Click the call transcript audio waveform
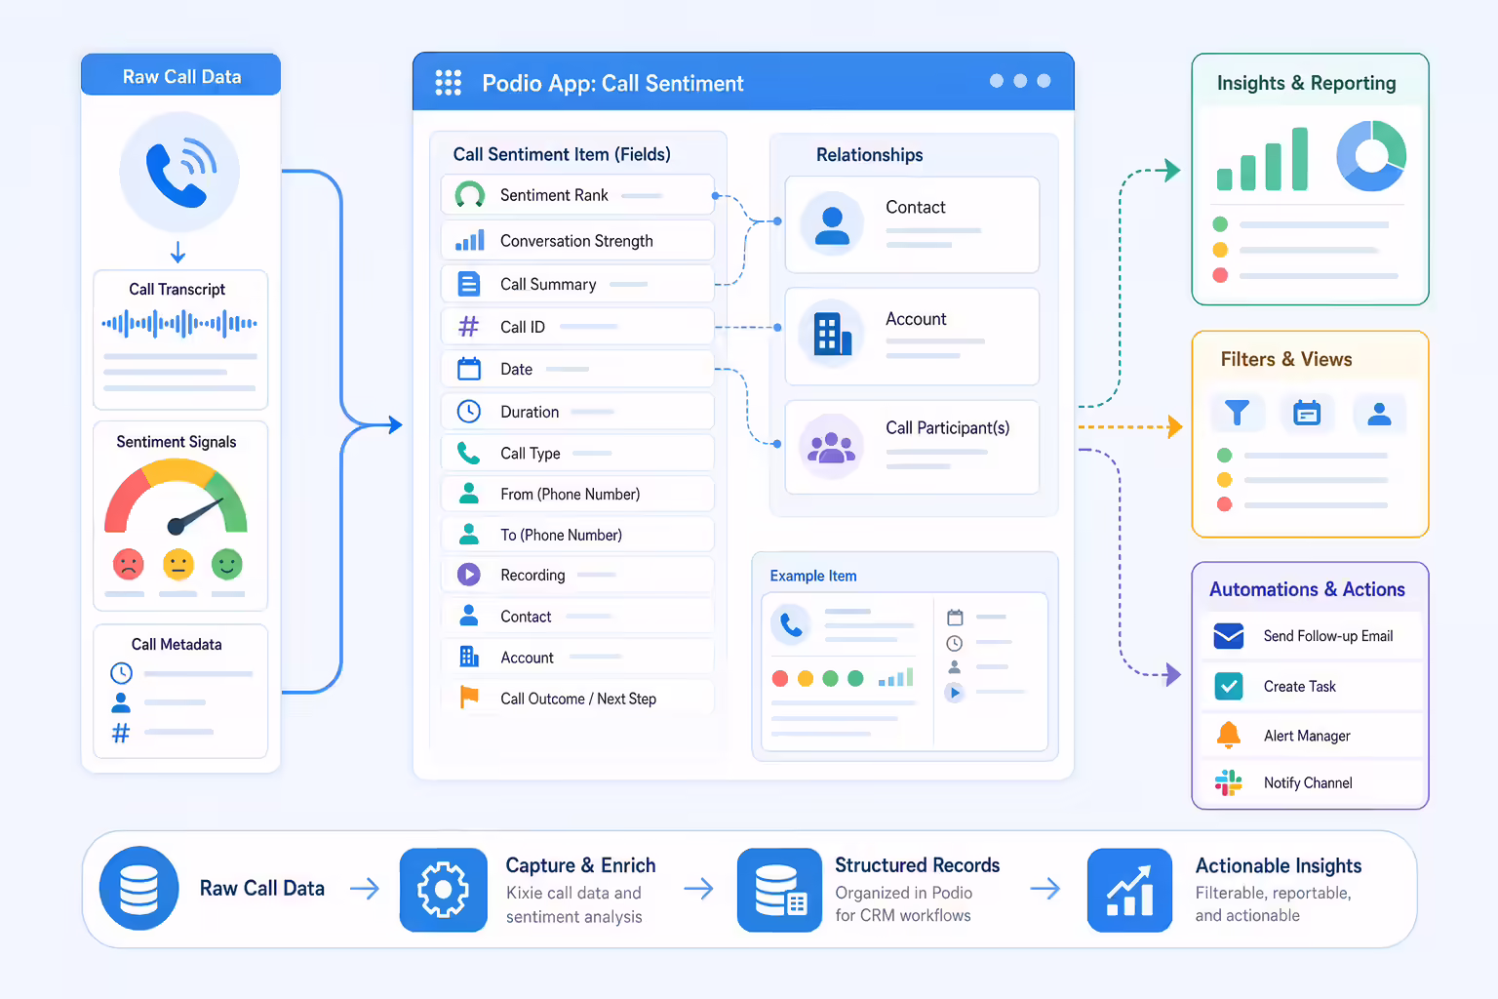The height and width of the screenshot is (999, 1498). tap(179, 323)
